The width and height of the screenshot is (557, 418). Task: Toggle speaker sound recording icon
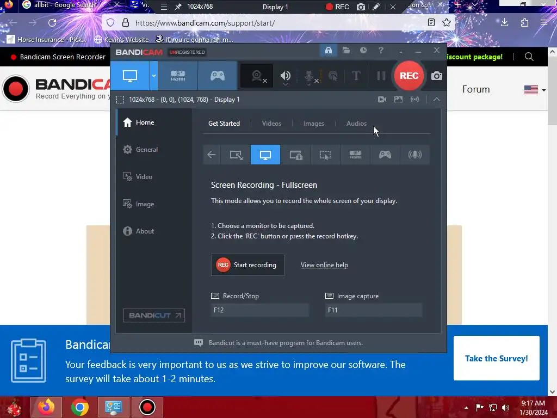285,76
